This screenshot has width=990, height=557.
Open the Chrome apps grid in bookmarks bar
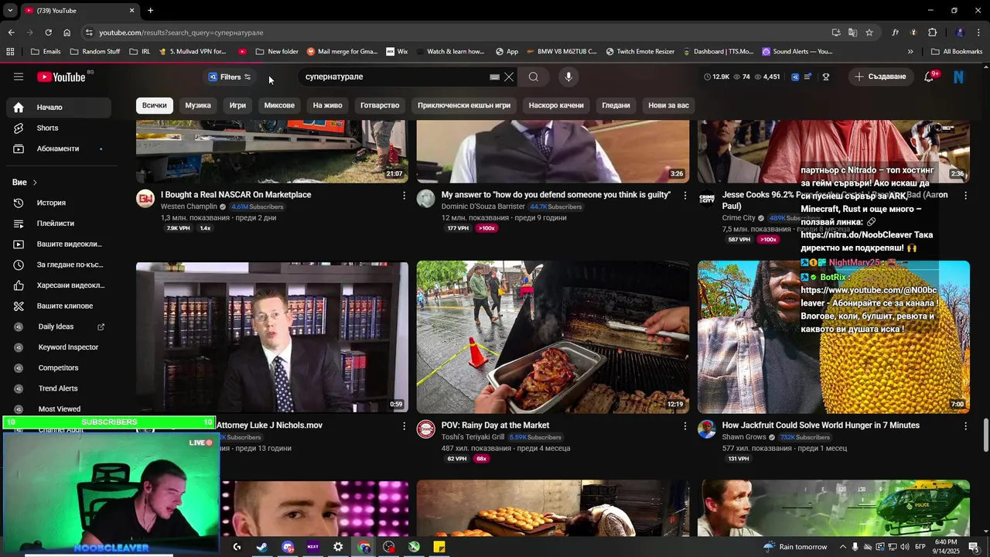click(x=10, y=52)
